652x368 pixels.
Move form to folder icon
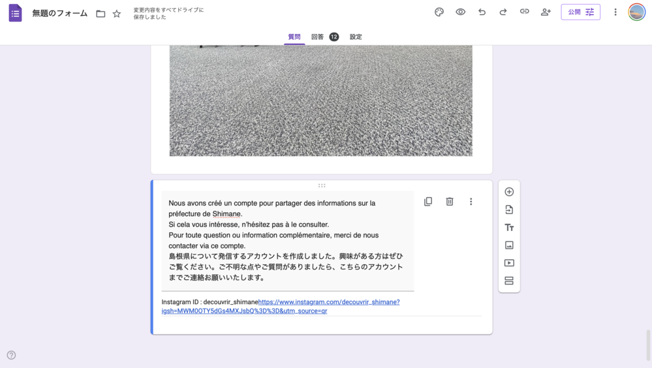101,14
